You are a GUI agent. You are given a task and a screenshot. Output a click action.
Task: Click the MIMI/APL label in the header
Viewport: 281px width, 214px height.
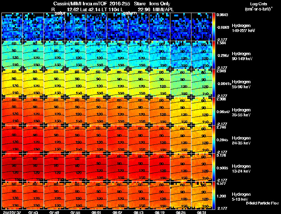(163, 9)
